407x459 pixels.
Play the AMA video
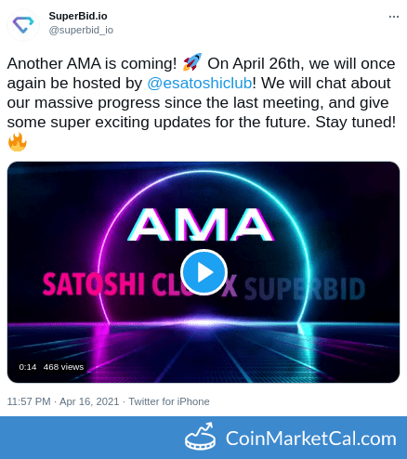tap(203, 272)
